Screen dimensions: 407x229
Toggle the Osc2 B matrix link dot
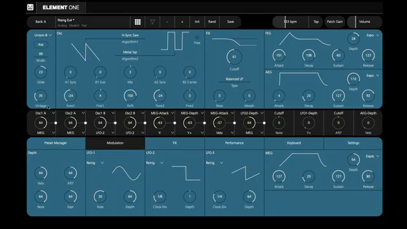click(x=145, y=123)
